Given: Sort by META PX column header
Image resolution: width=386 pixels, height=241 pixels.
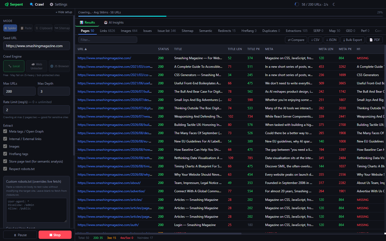Looking at the screenshot, I should (345, 49).
